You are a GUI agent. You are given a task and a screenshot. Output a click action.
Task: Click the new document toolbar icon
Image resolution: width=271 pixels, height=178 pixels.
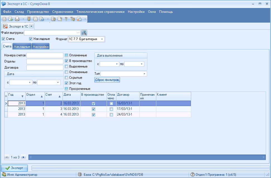4,19
